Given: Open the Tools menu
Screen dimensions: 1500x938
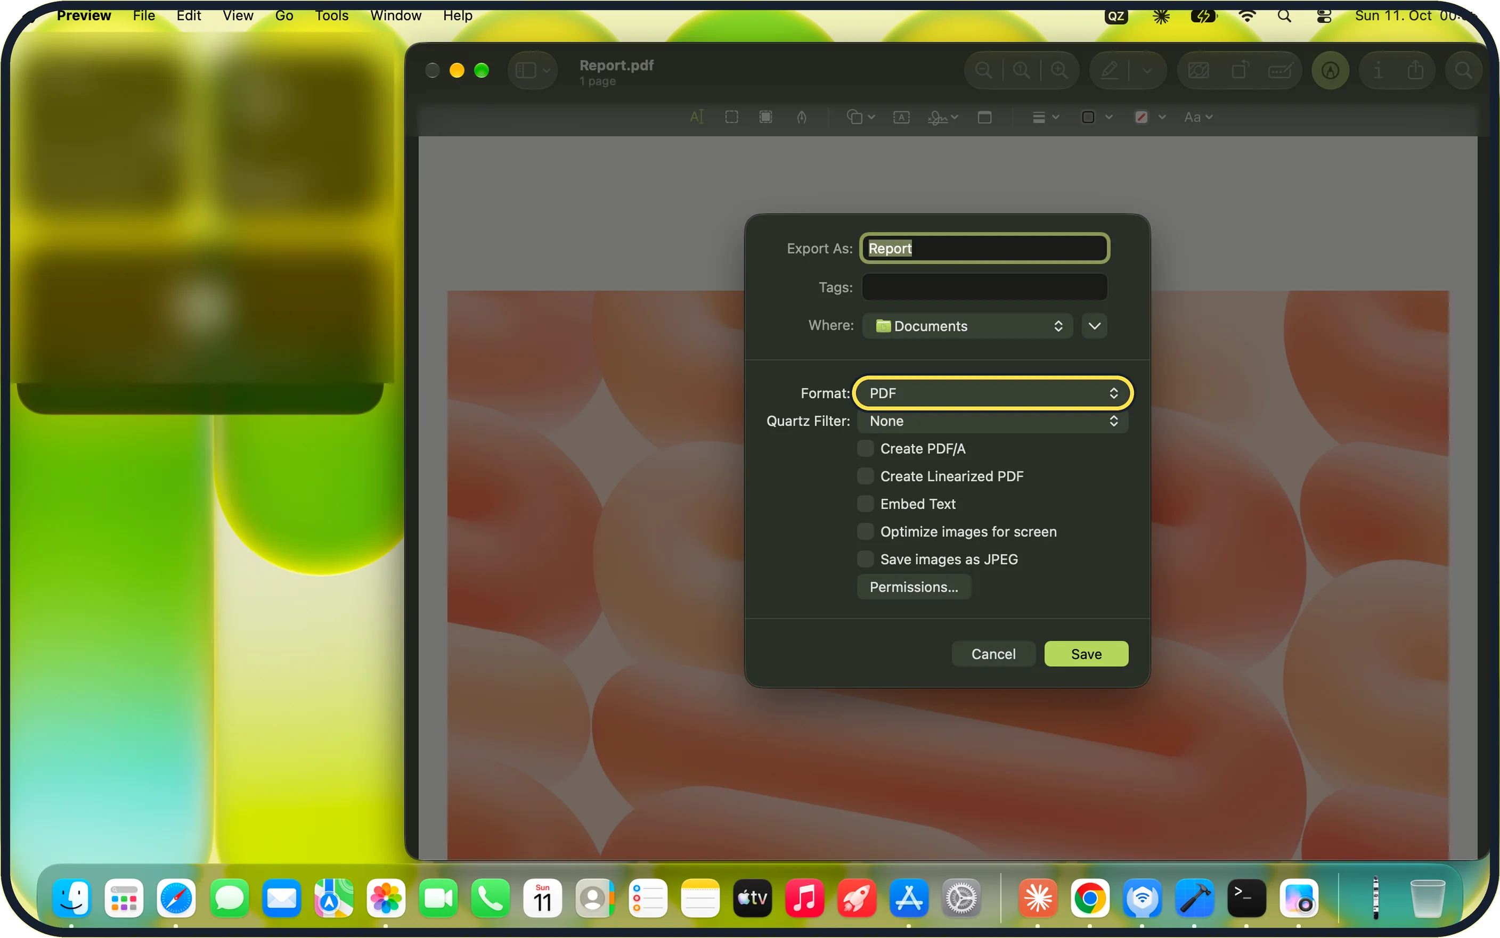Looking at the screenshot, I should [x=331, y=15].
